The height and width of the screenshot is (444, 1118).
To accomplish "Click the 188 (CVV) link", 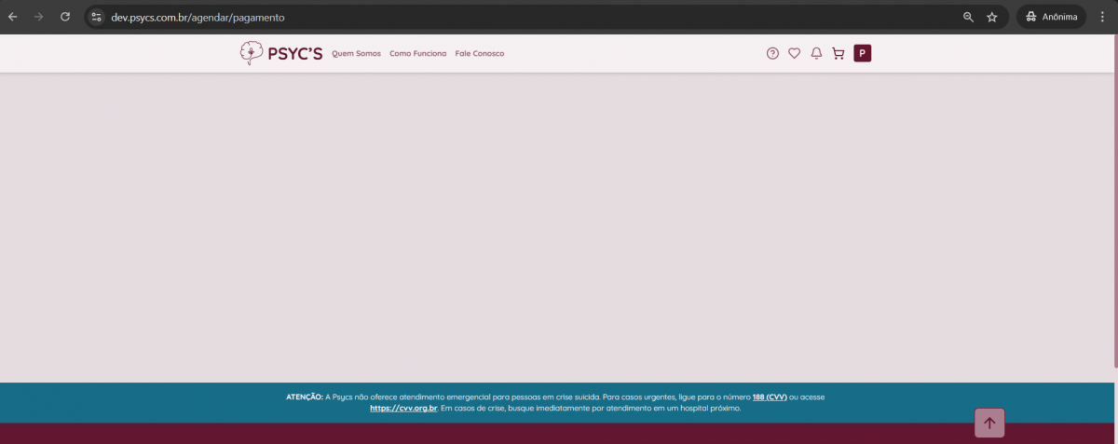I will pos(769,397).
